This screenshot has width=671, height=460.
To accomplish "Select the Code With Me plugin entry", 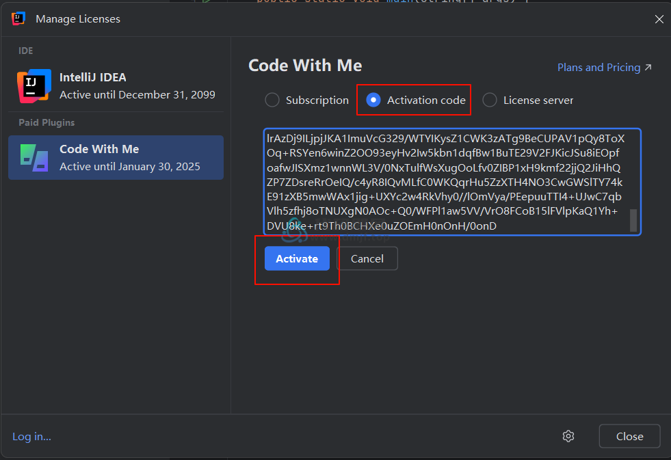I will click(116, 158).
